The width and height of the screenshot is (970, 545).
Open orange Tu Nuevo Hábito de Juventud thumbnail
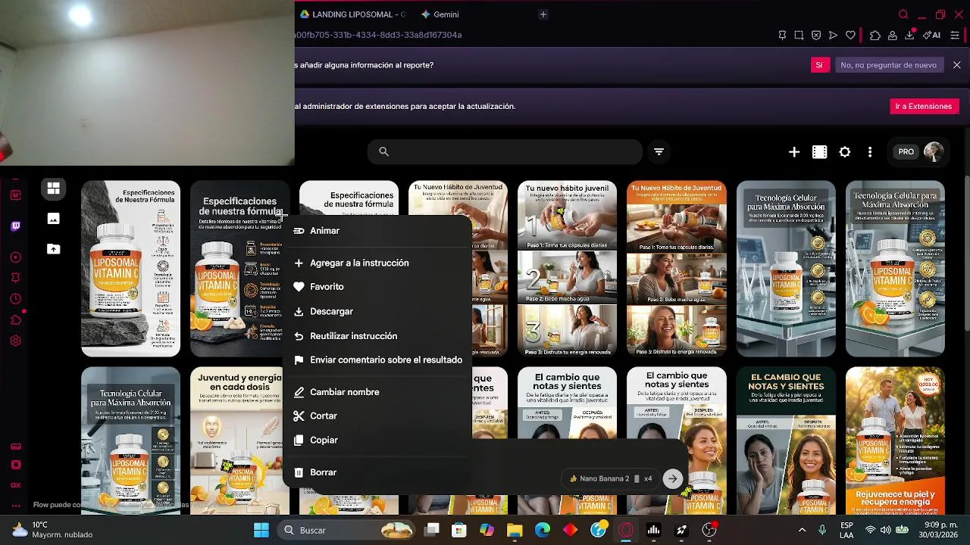point(677,269)
